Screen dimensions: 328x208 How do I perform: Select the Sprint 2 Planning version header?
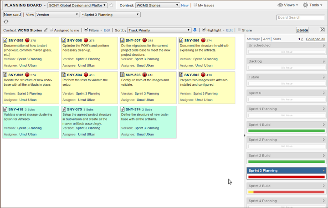click(287, 140)
